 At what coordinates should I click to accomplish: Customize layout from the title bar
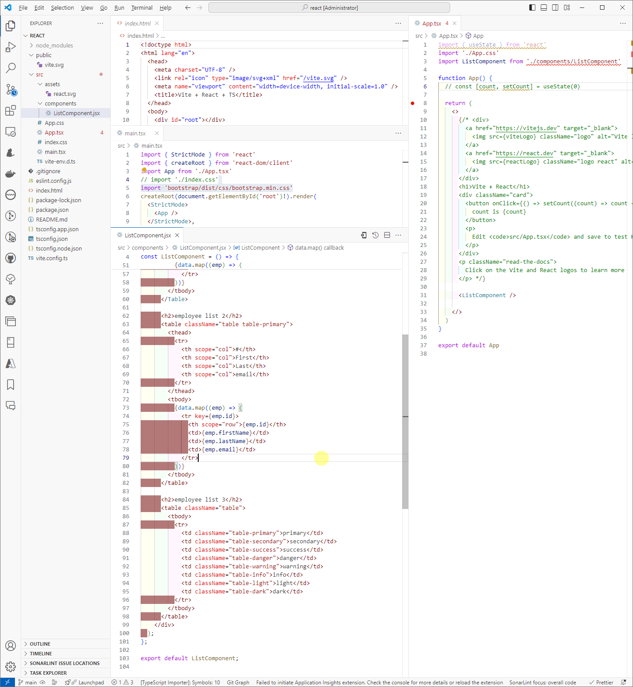coord(567,7)
